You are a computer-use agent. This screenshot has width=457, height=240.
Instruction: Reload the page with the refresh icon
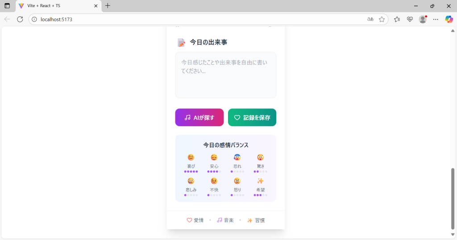point(20,19)
